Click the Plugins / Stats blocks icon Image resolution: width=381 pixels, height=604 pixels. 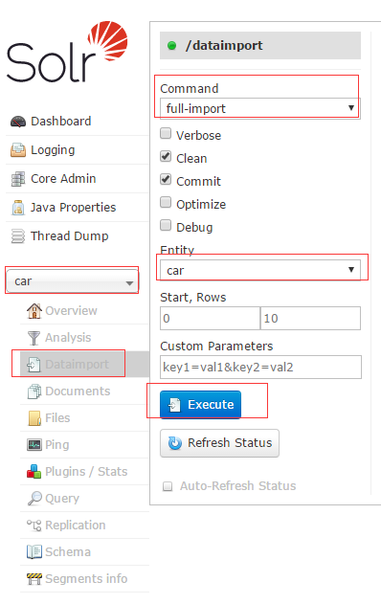click(34, 472)
